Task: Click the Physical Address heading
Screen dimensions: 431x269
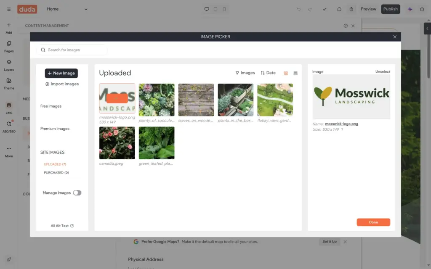Action: tap(146, 259)
